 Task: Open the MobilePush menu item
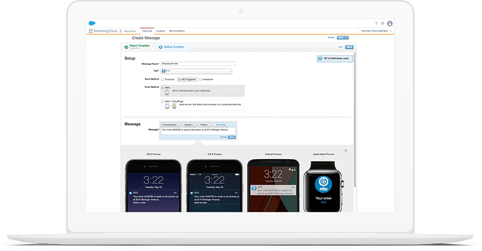click(130, 31)
